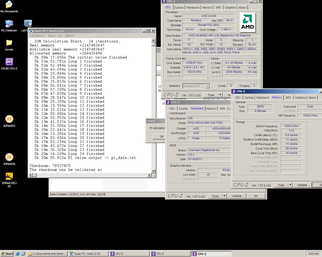
Task: Click the taskbar clock 5:03 AM
Action: point(313,254)
